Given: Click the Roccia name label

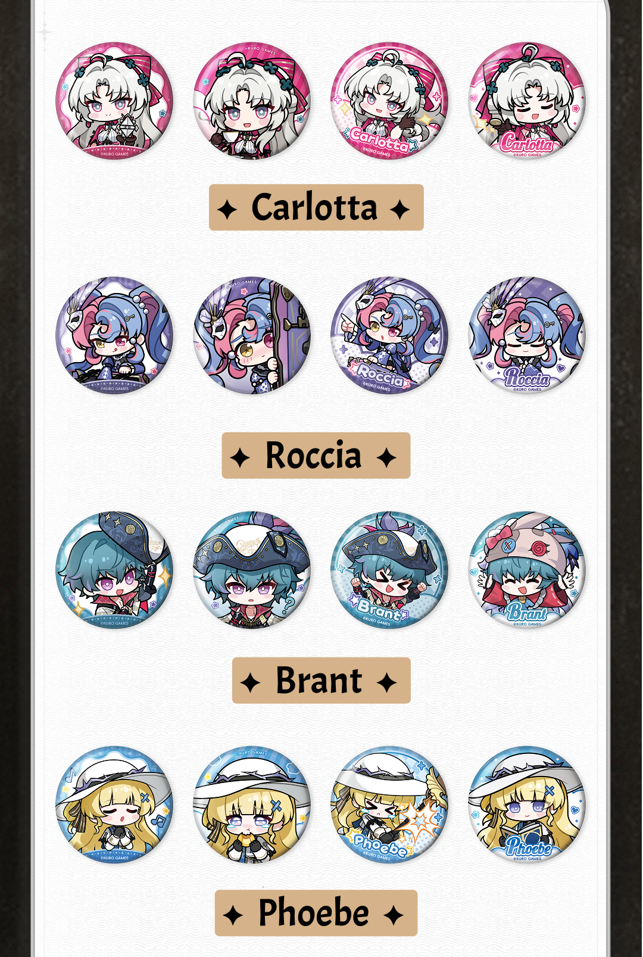Looking at the screenshot, I should 316,456.
